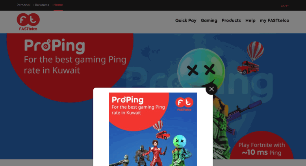
Task: Click the large ProPing heading in the banner
Action: 54,46
